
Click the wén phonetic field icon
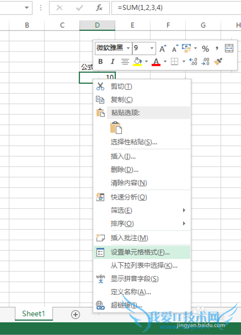(100, 279)
